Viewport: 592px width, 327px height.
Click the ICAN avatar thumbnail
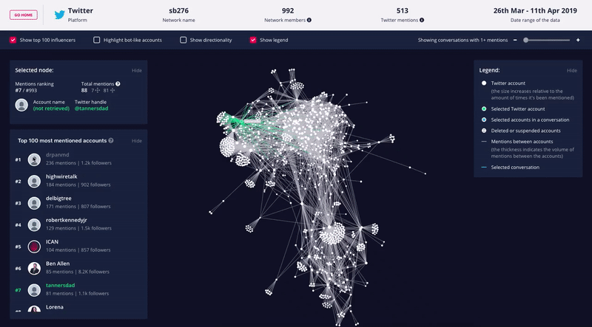coord(34,247)
